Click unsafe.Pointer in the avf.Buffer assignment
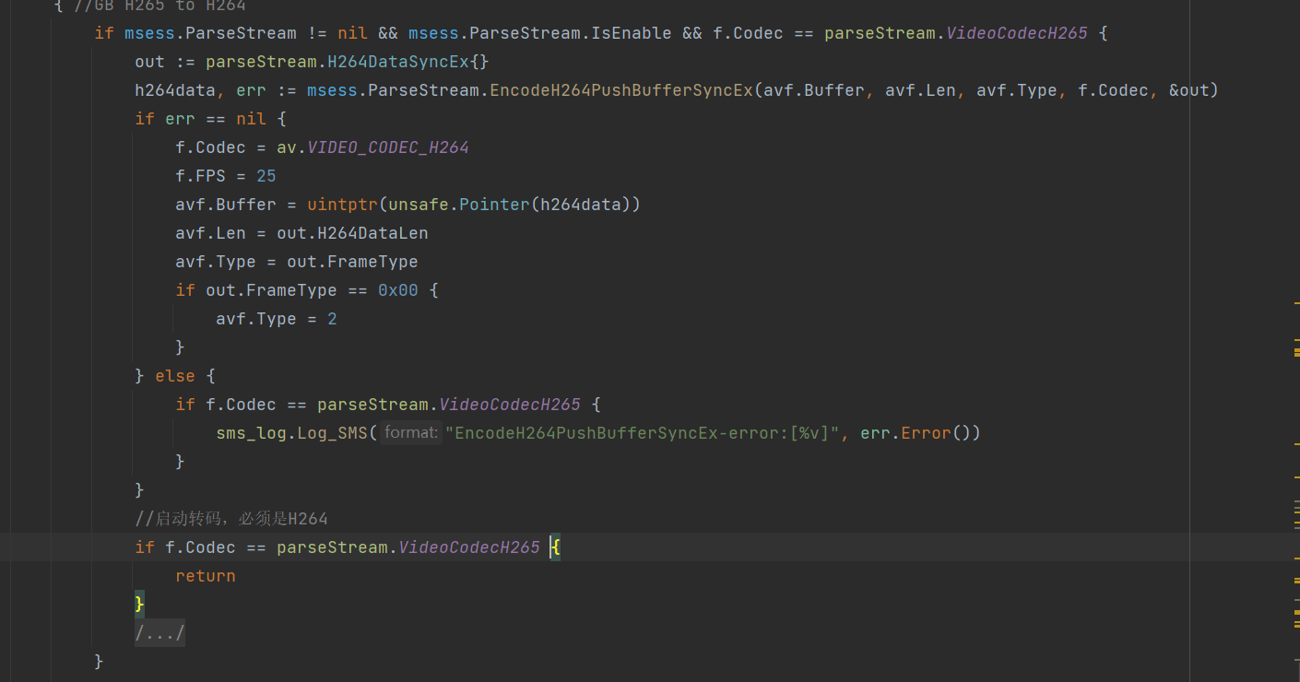Image resolution: width=1300 pixels, height=682 pixels. click(458, 205)
